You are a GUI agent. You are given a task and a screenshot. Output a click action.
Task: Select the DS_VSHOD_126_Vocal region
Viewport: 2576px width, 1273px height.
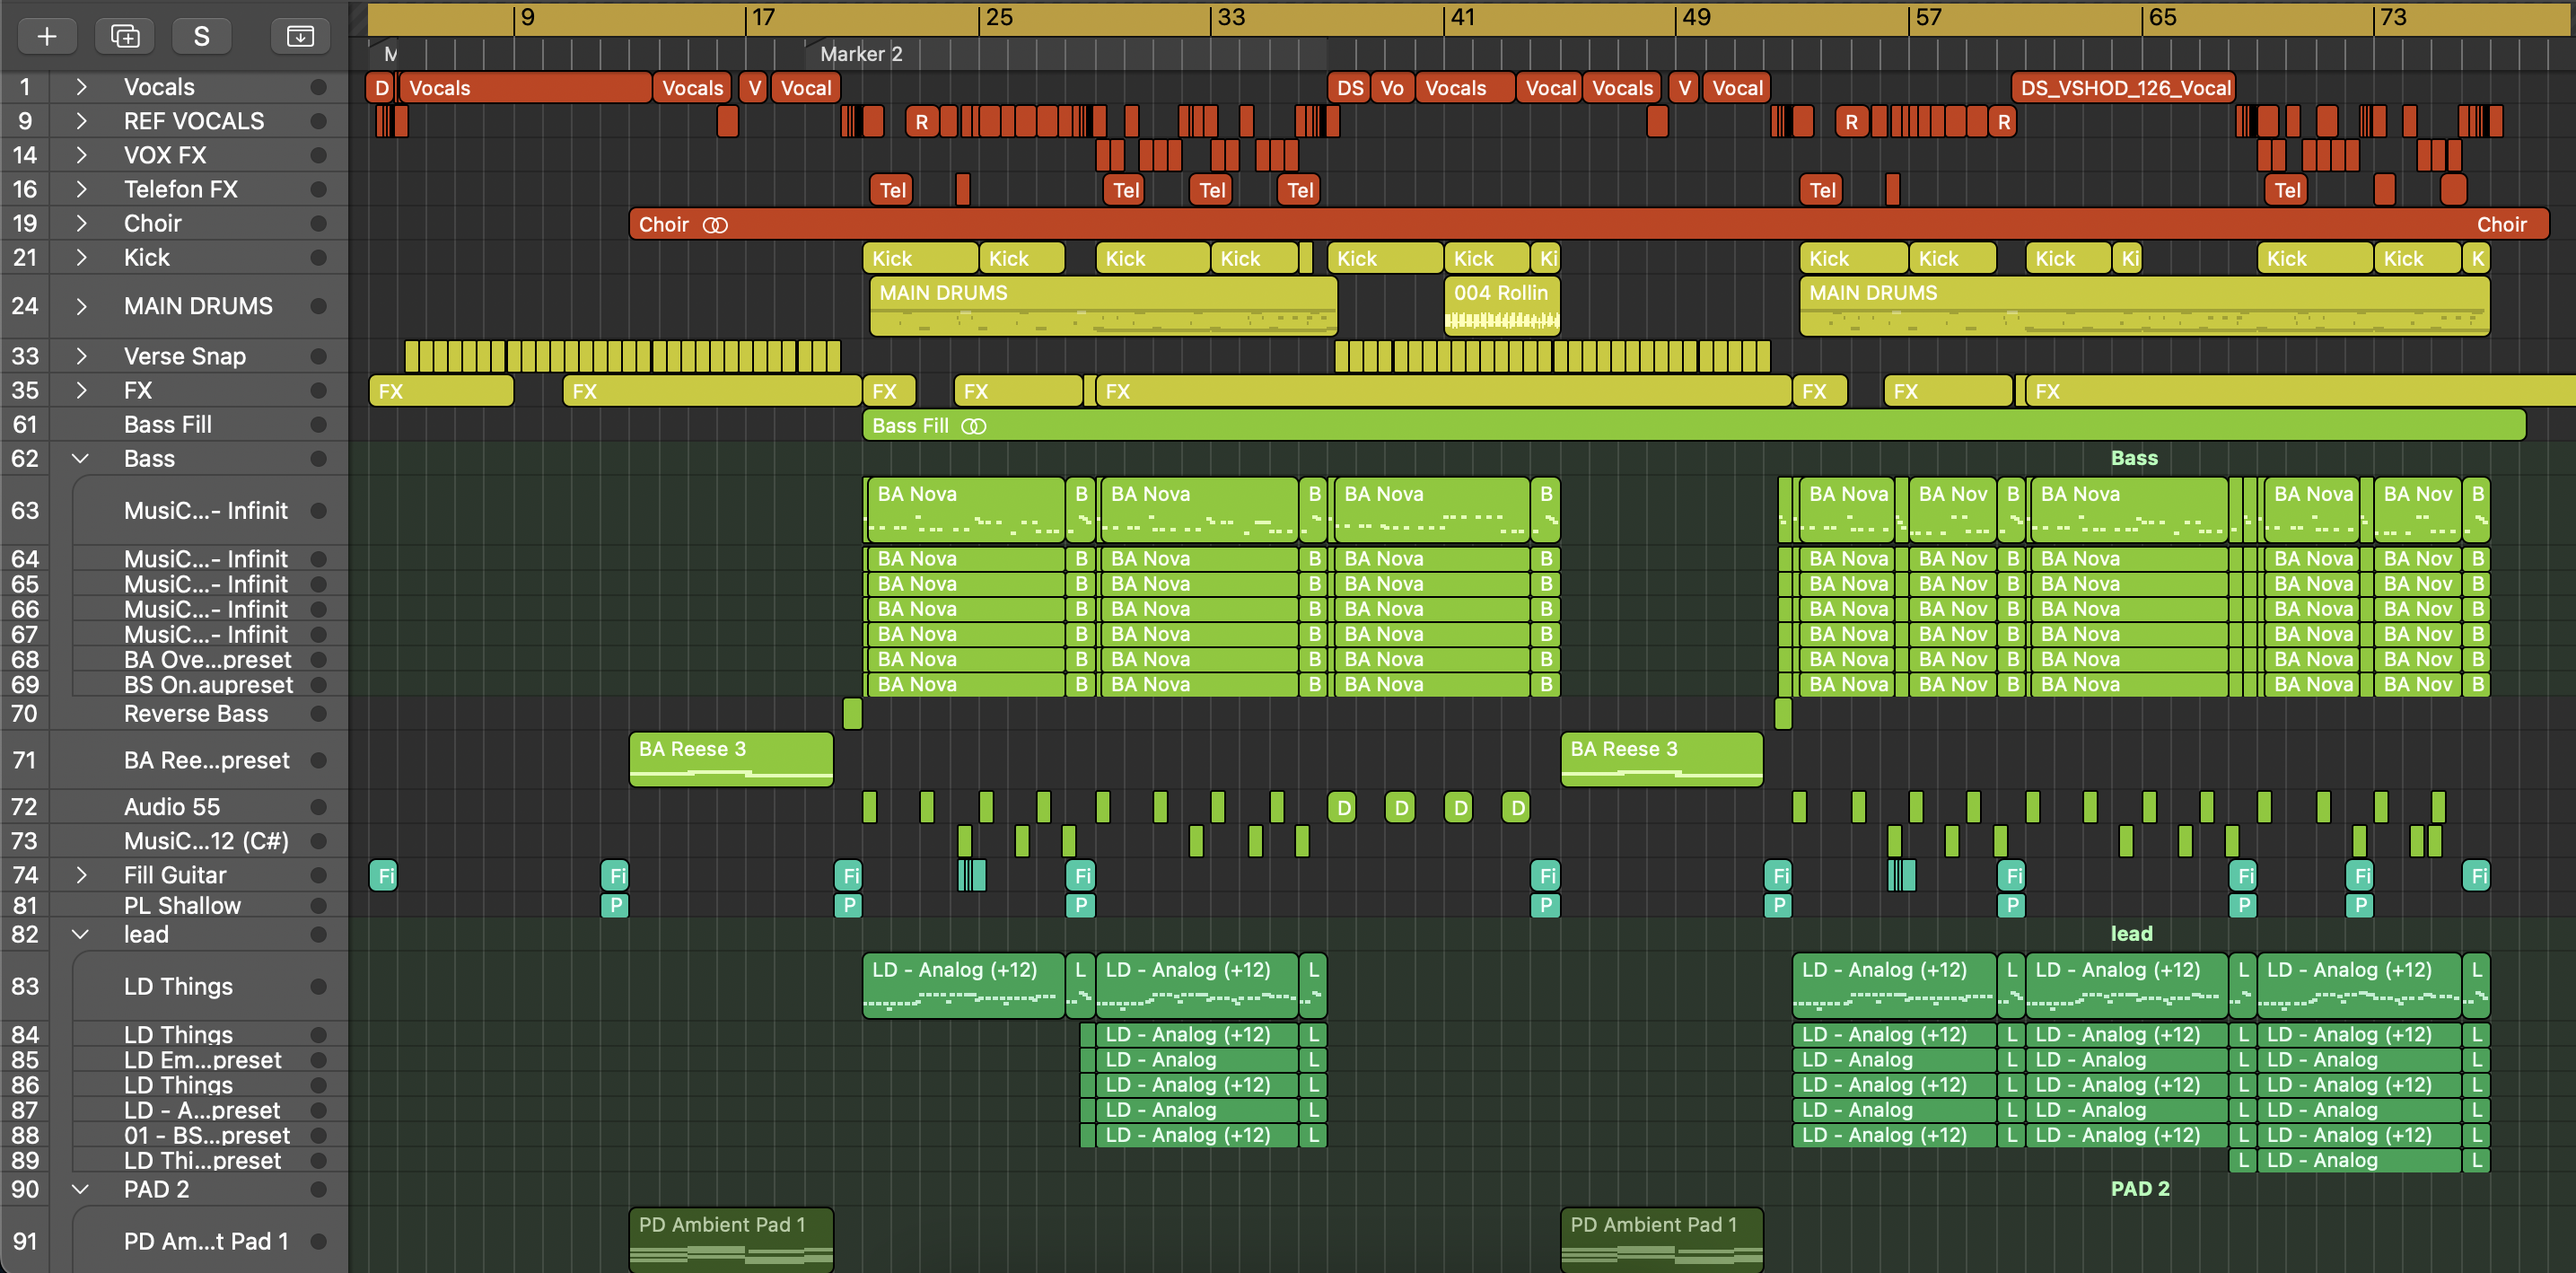pos(2123,88)
